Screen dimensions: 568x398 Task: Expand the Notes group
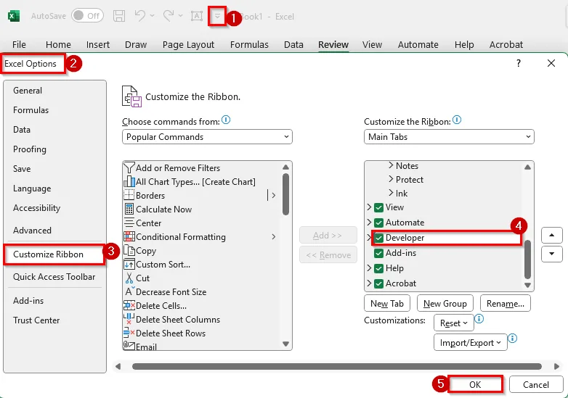click(x=391, y=165)
